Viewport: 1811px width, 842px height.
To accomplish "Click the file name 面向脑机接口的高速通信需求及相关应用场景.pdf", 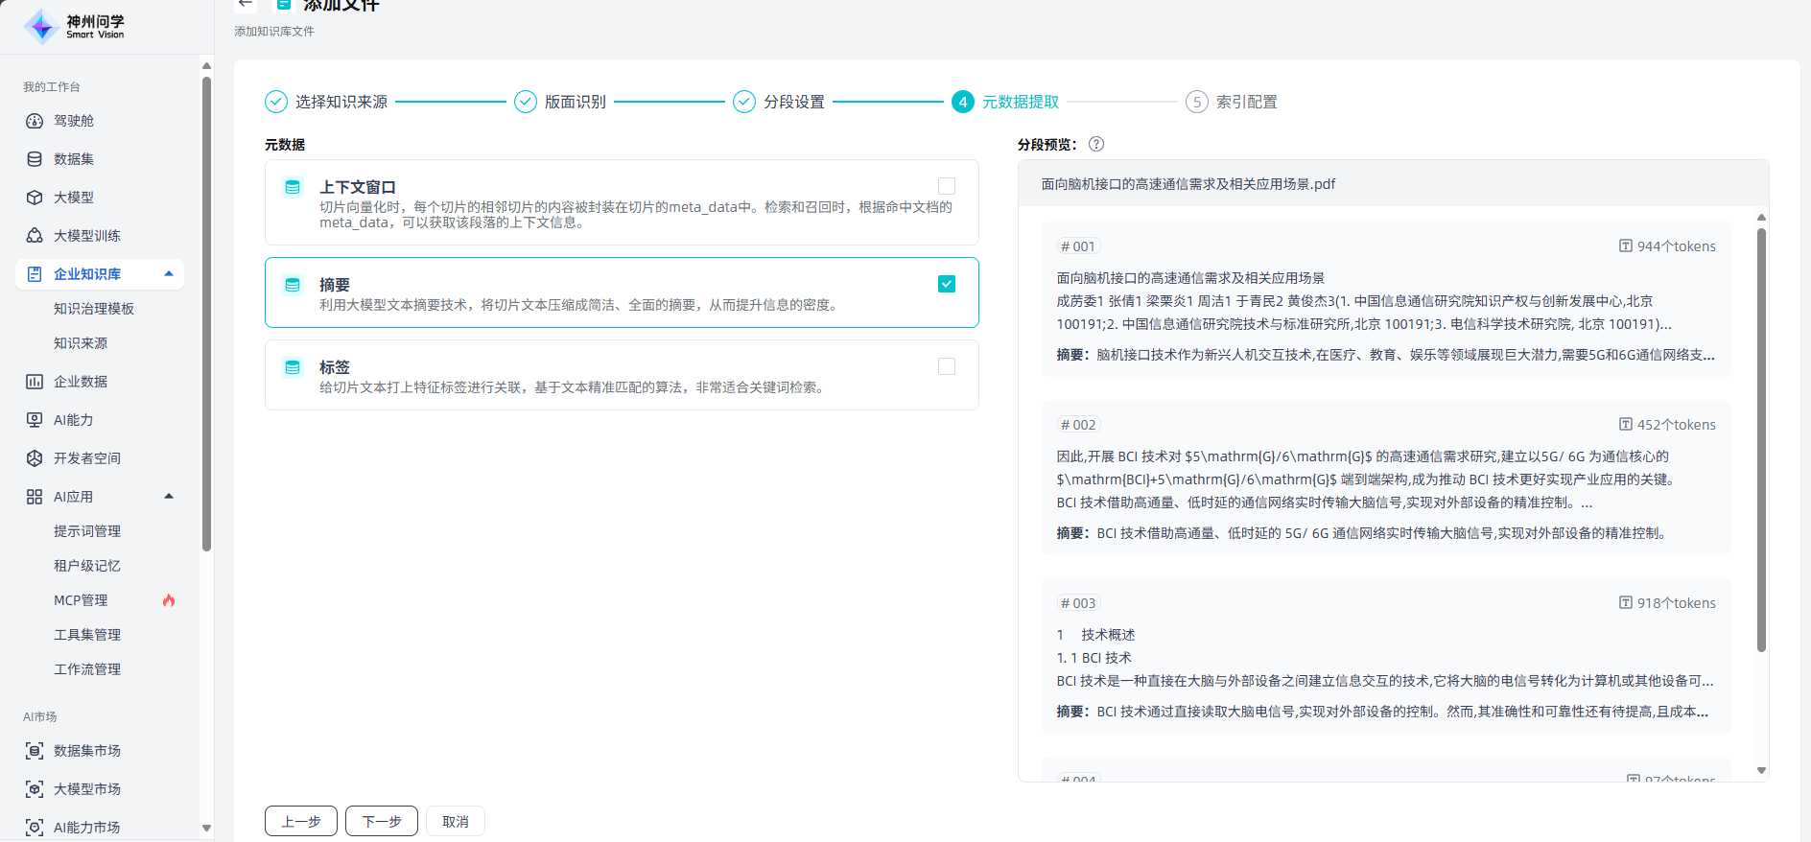I will click(1188, 184).
